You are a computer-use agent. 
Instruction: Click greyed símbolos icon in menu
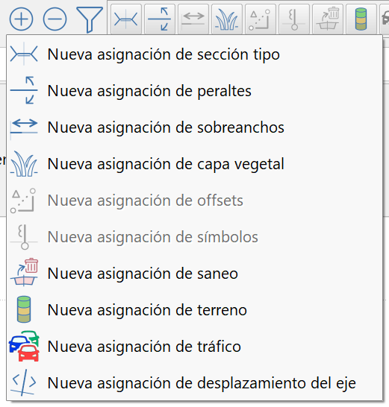(24, 237)
